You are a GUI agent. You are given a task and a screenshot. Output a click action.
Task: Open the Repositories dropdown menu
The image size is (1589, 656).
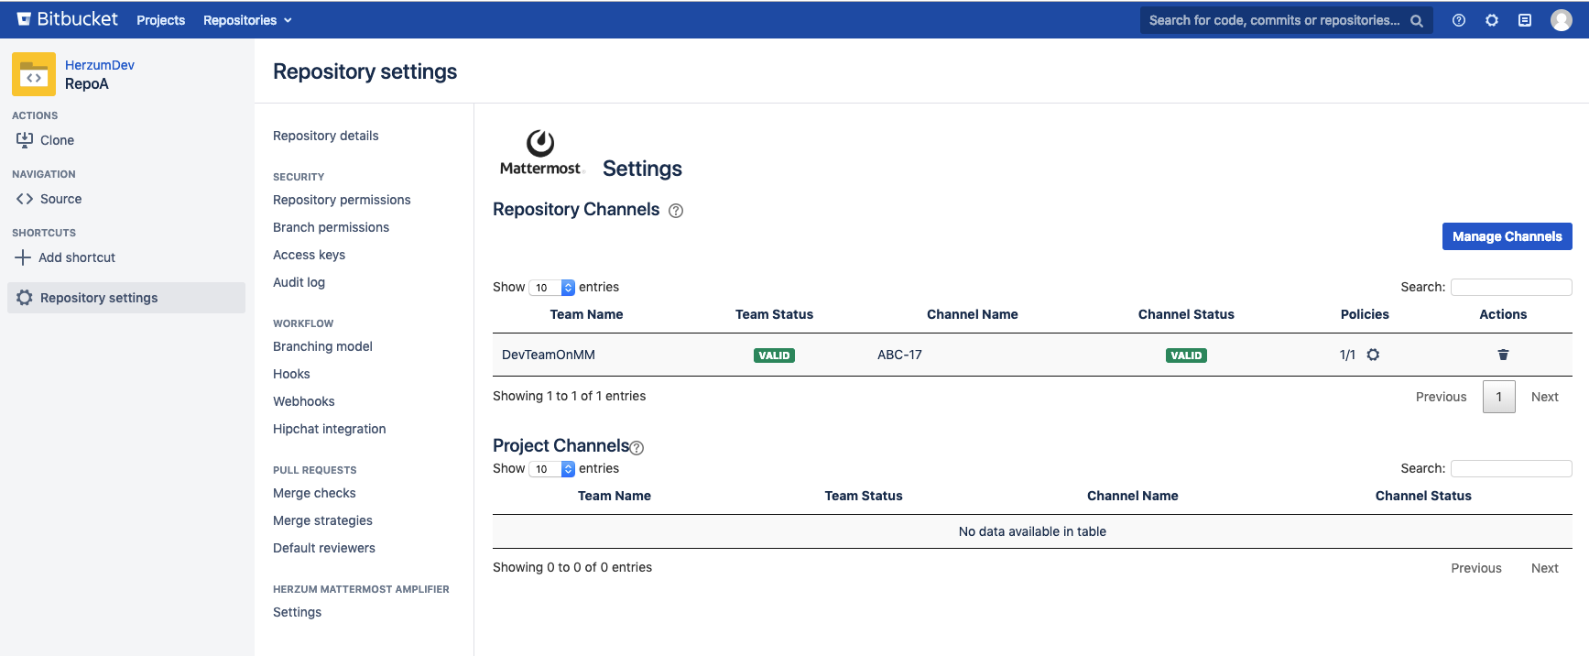tap(247, 20)
